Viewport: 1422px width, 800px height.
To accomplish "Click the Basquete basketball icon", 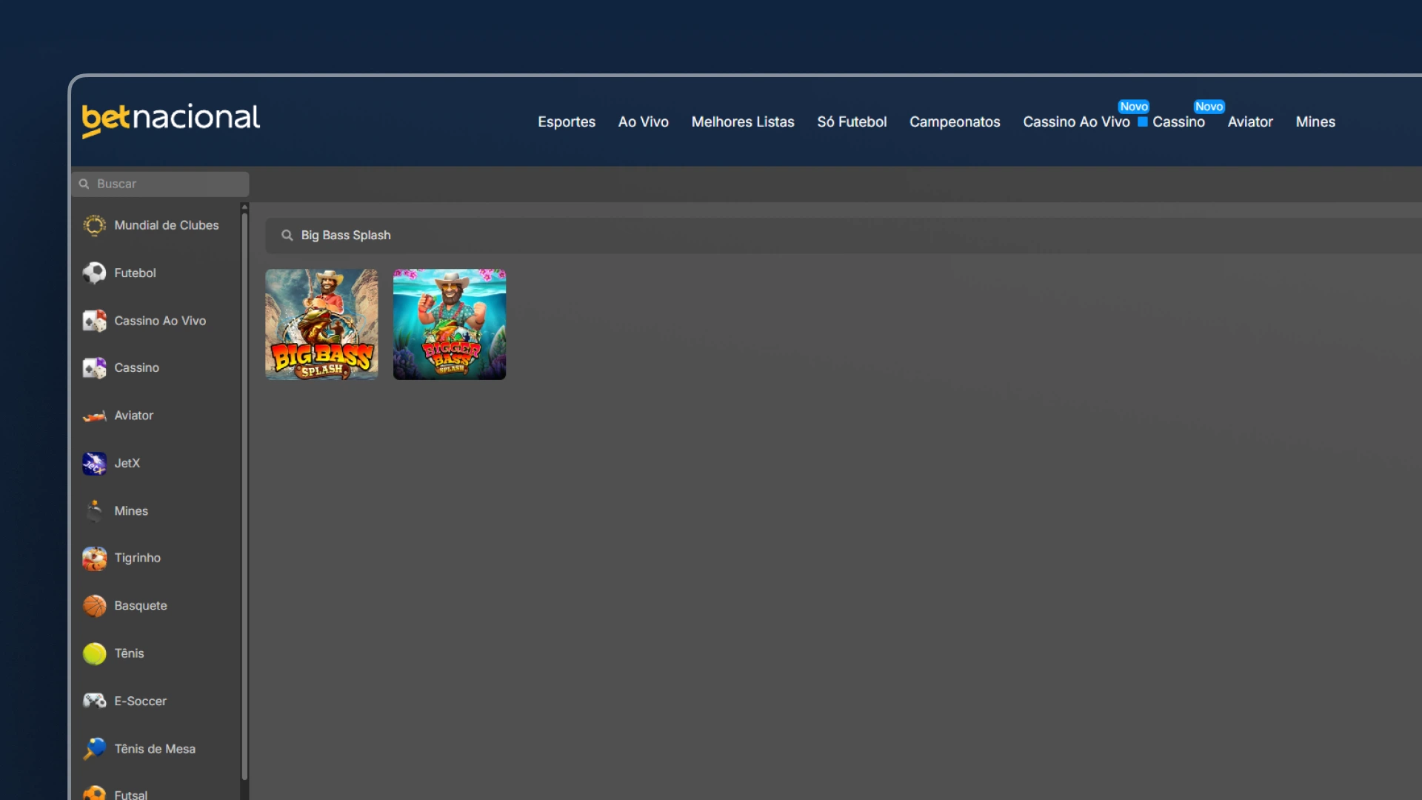I will (x=94, y=606).
